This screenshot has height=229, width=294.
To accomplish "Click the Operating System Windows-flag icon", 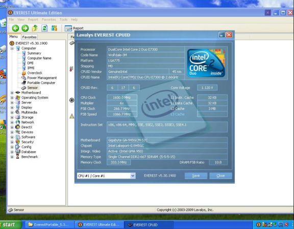I will pos(18,98).
